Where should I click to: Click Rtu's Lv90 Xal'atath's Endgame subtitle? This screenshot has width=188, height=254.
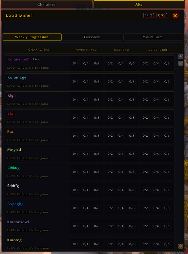click(x=28, y=140)
